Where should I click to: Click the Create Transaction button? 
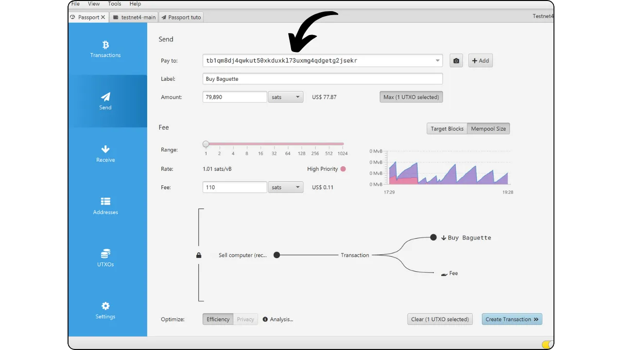click(512, 319)
